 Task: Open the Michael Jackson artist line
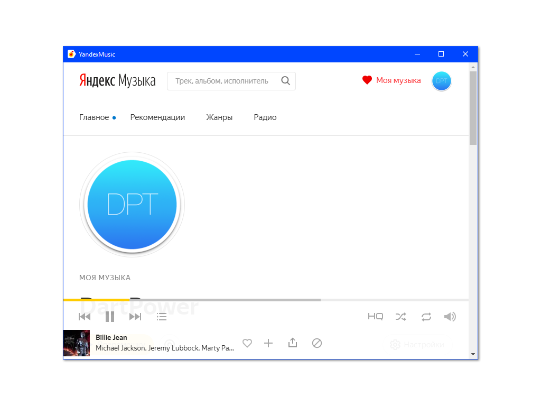point(165,348)
